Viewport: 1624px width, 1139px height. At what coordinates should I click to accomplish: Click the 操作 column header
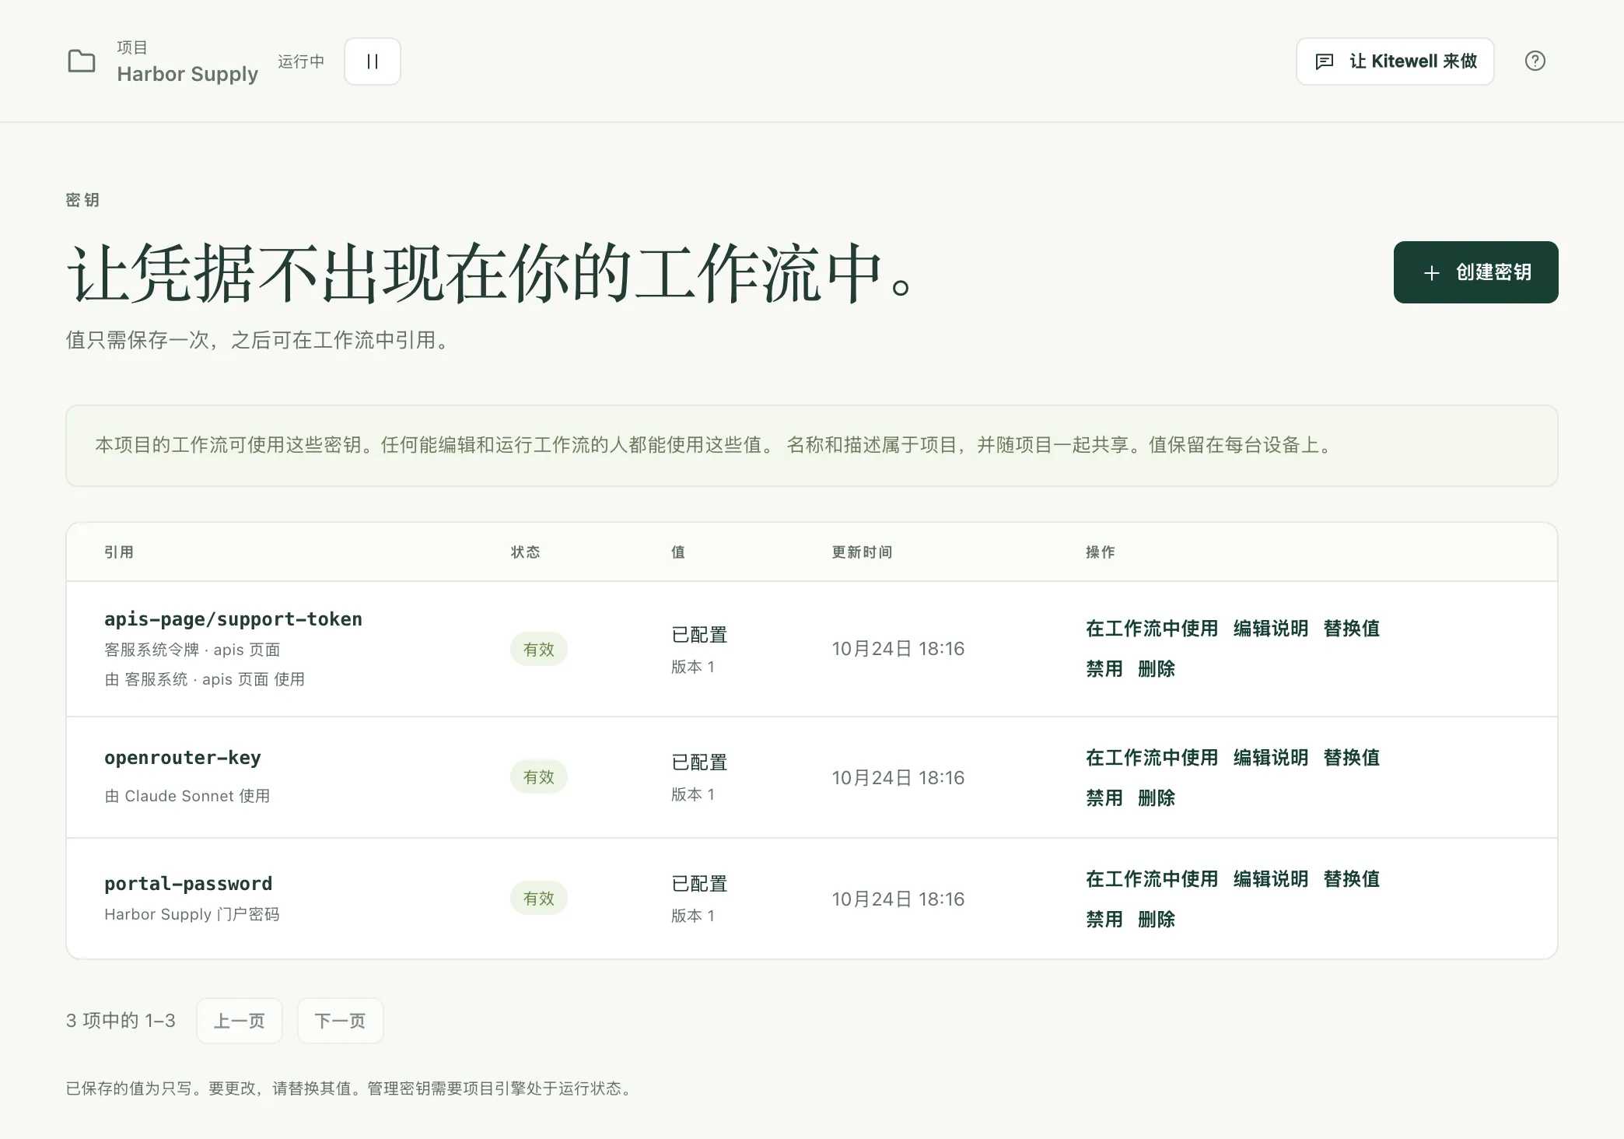coord(1101,552)
